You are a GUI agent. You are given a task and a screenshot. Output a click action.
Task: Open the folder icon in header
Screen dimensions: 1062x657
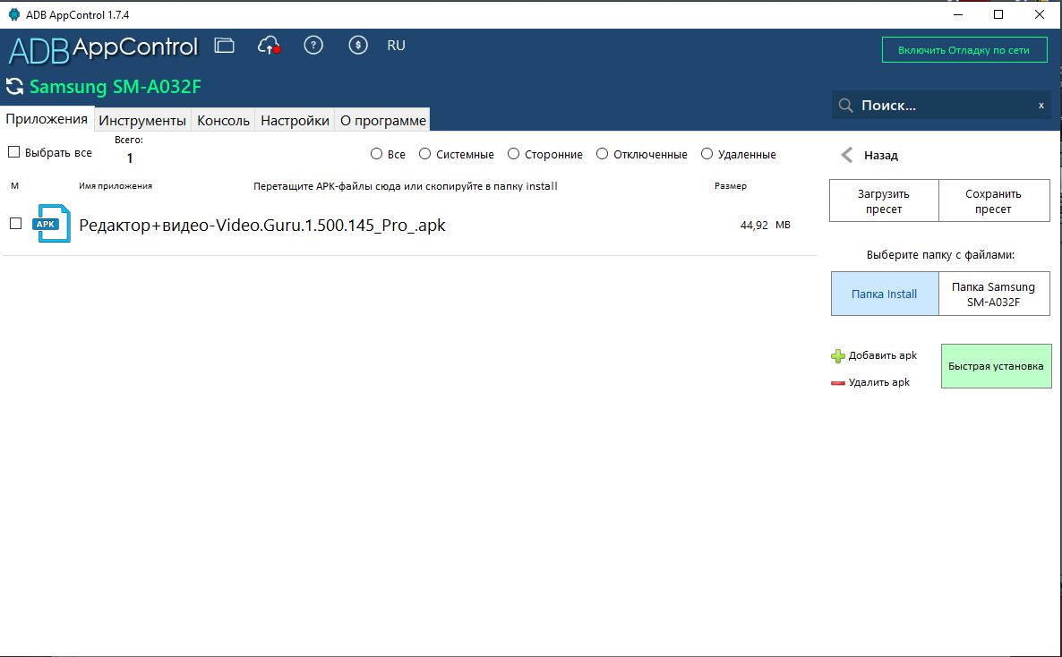(x=224, y=46)
